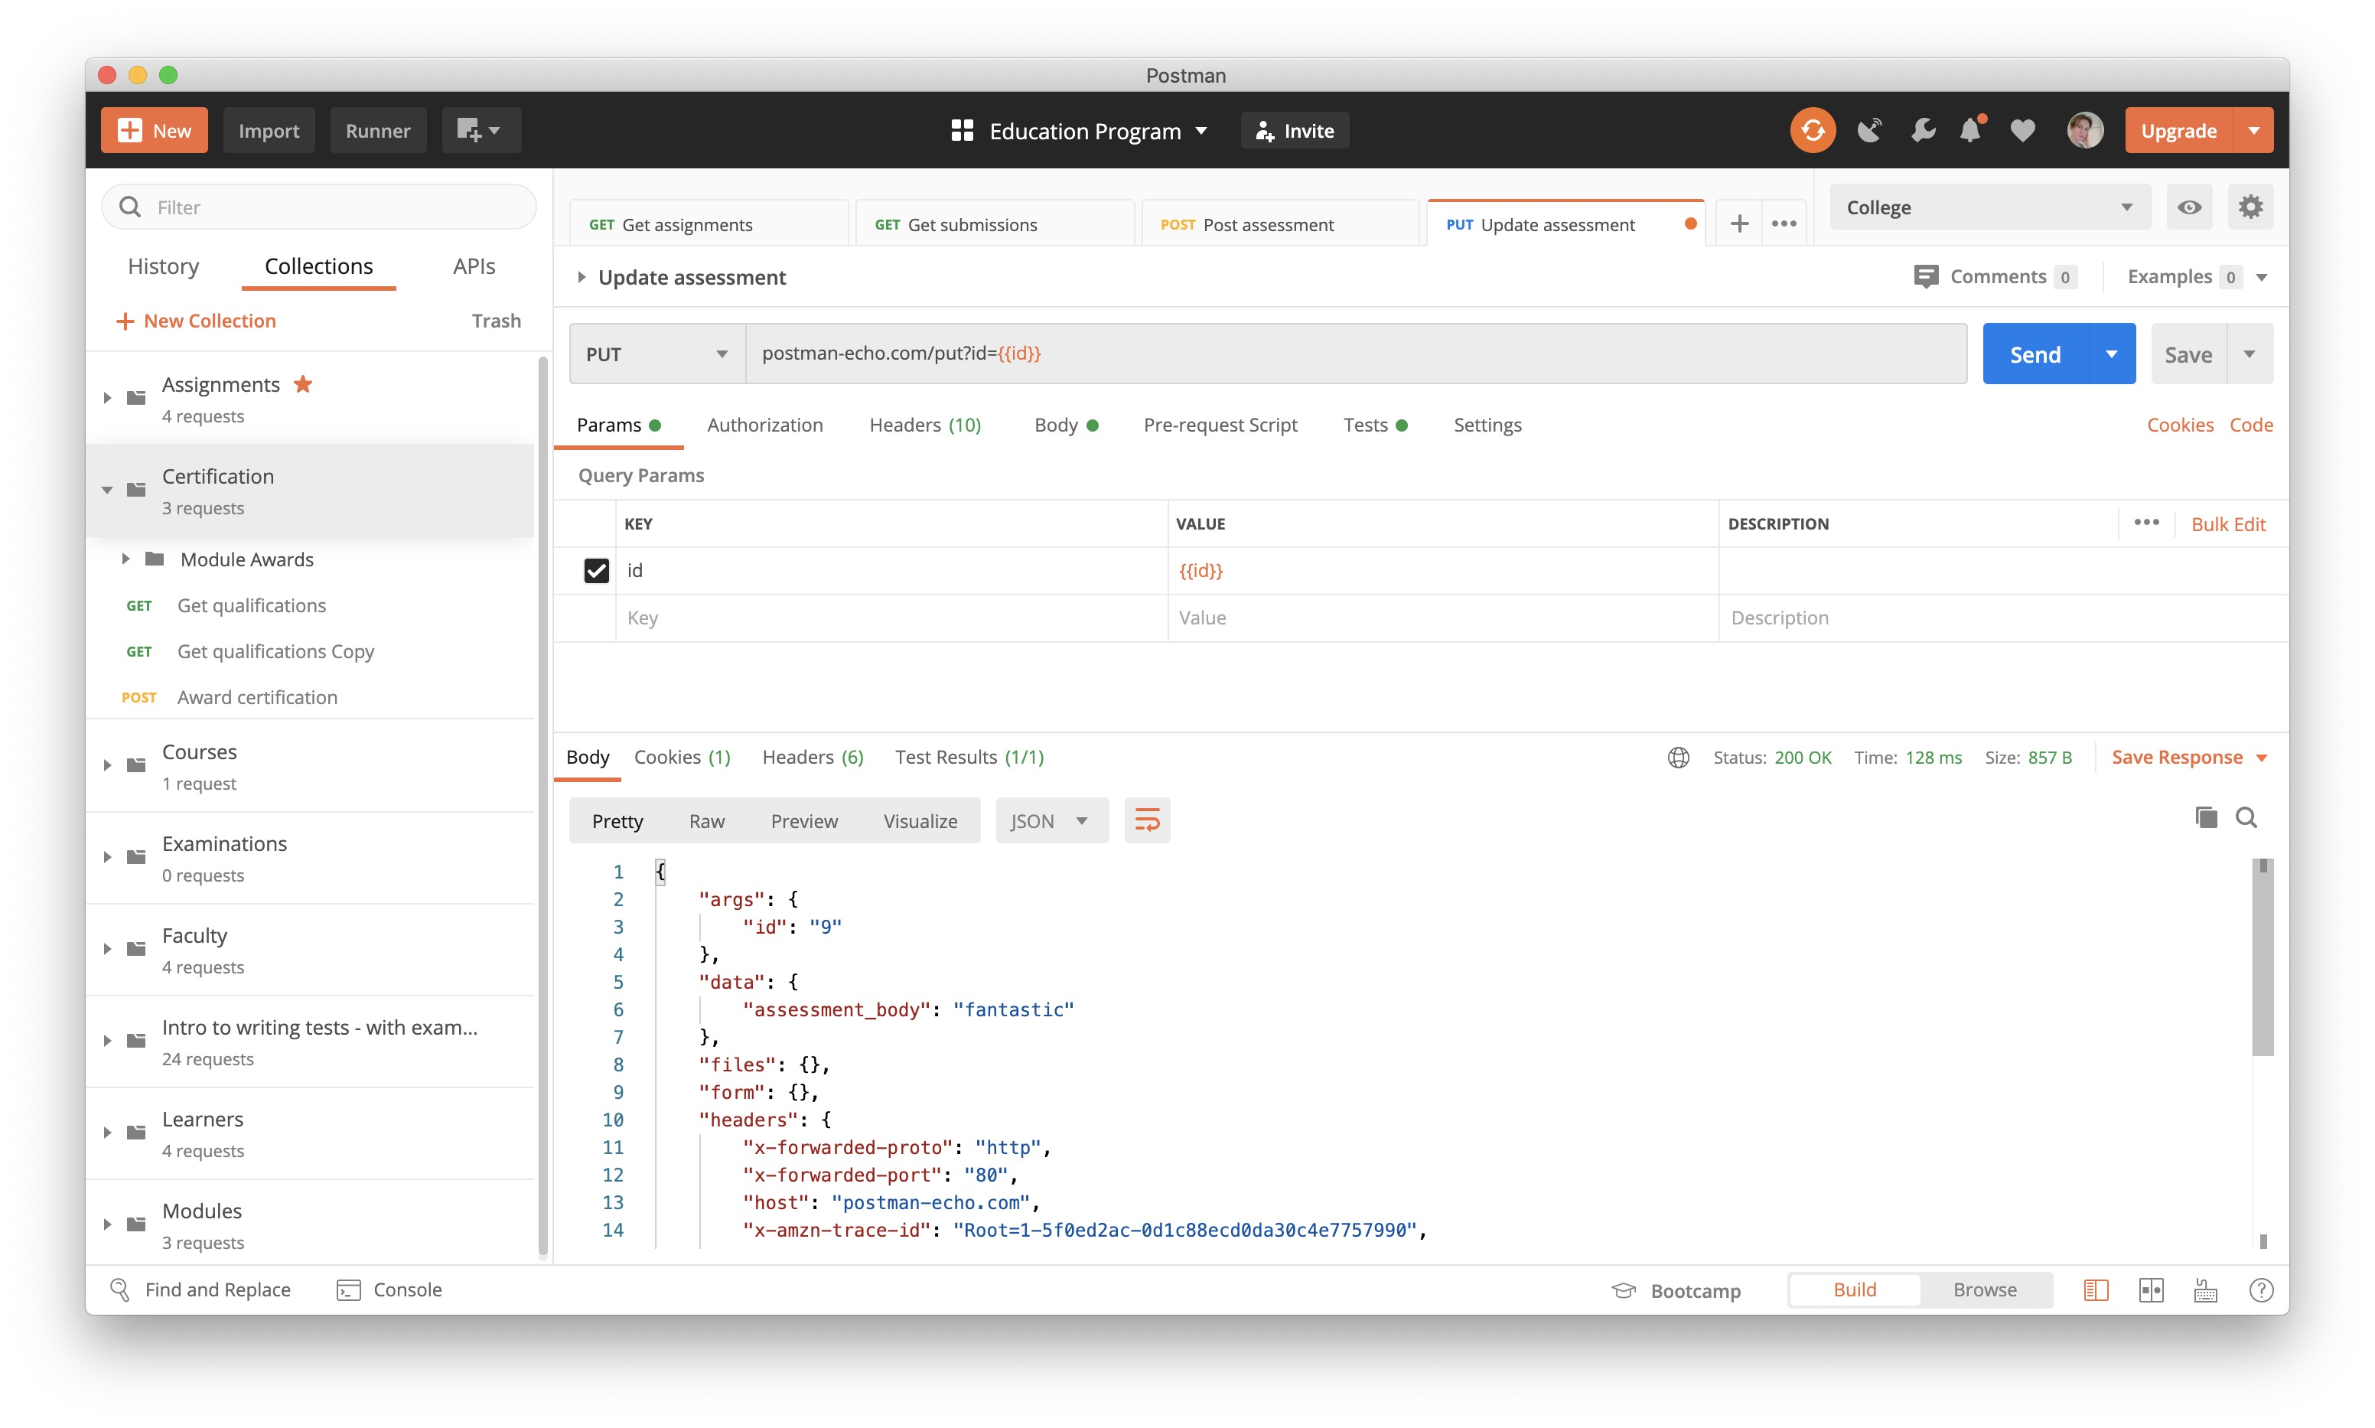Click the network globe icon
Screen dimensions: 2375x1428
click(1679, 758)
